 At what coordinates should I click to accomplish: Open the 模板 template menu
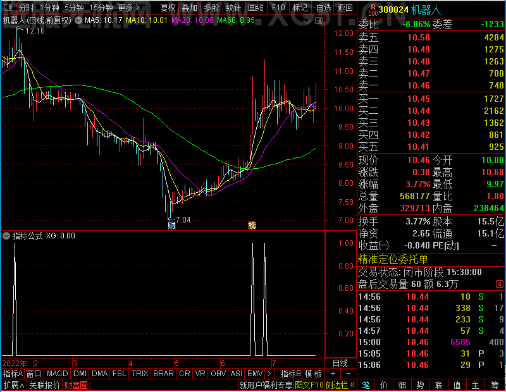pyautogui.click(x=313, y=374)
